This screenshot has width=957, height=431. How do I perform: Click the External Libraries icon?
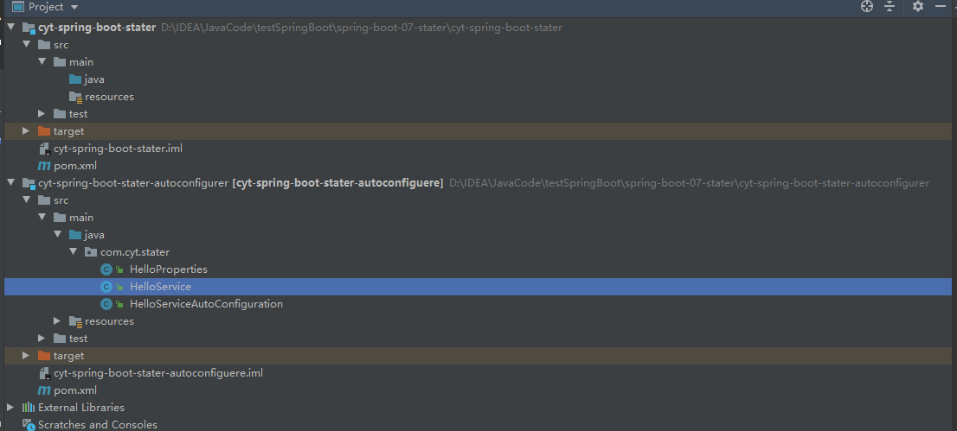(28, 407)
